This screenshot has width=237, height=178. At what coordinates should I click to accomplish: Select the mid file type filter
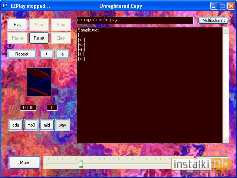pyautogui.click(x=47, y=125)
